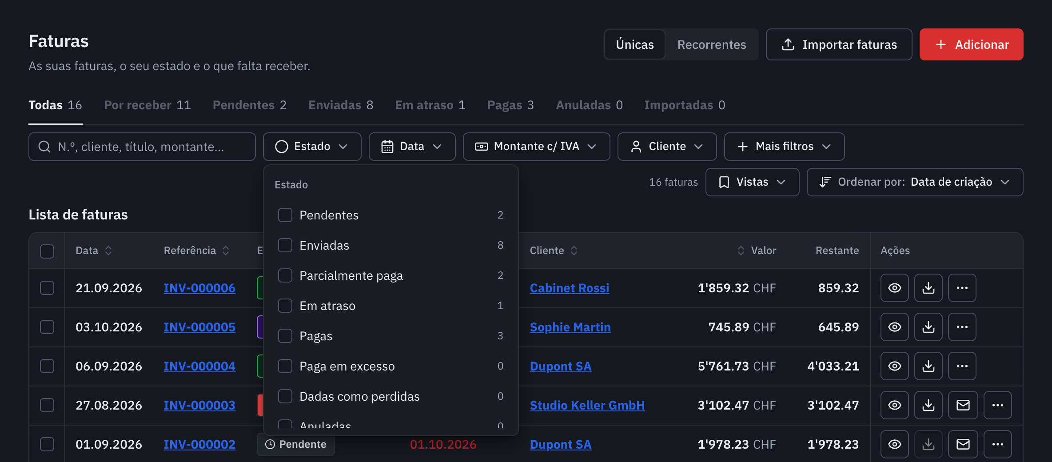Download invoice INV-000006
Screen dimensions: 1052x462
tap(928, 288)
